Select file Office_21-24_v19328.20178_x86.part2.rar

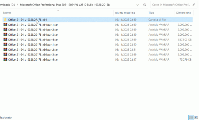(33, 49)
